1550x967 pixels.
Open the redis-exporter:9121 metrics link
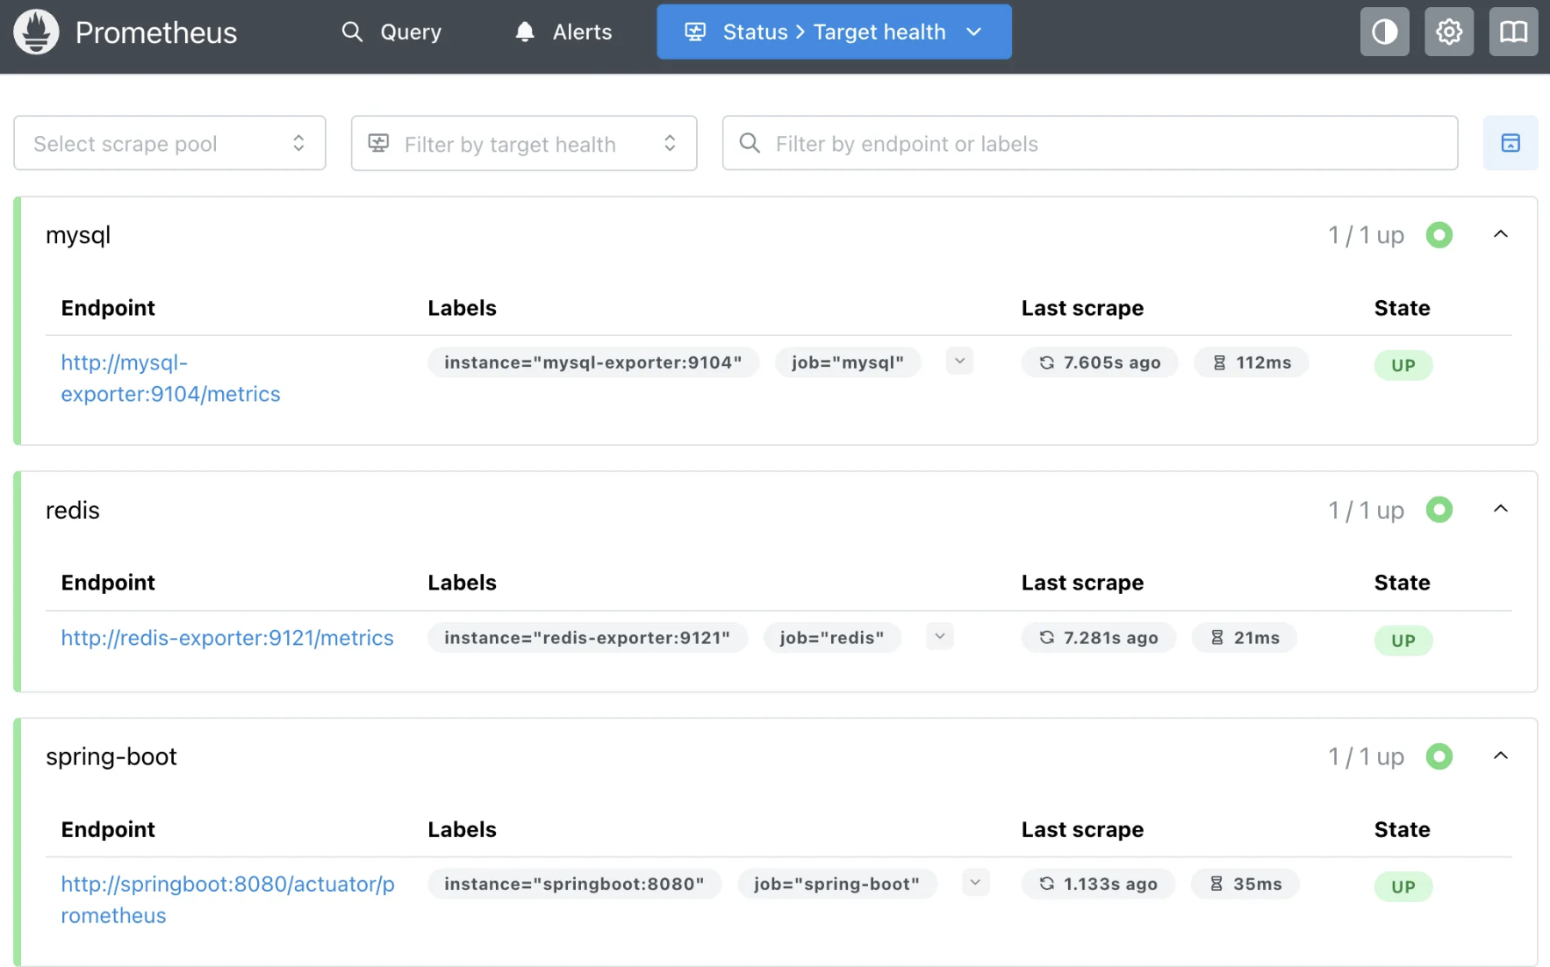coord(227,638)
